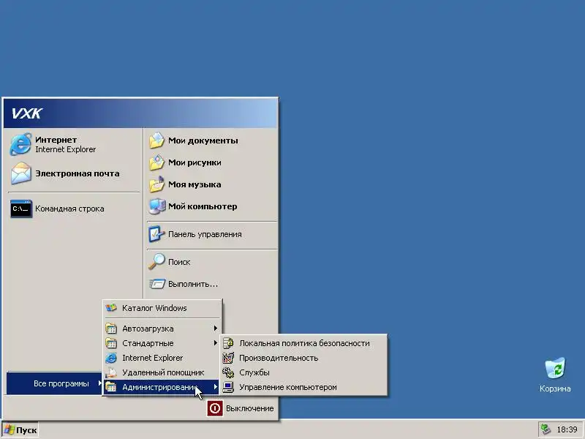Image resolution: width=585 pixels, height=439 pixels.
Task: Expand the Стандартные submenu arrow
Action: click(x=215, y=343)
